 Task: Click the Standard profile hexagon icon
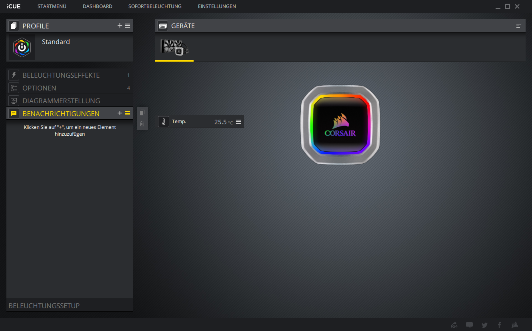coord(22,47)
